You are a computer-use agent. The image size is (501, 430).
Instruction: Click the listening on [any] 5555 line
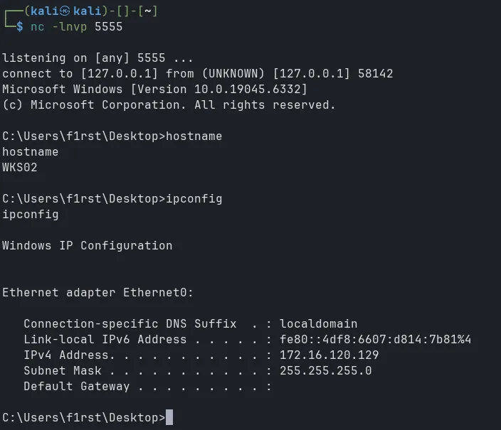(x=97, y=58)
